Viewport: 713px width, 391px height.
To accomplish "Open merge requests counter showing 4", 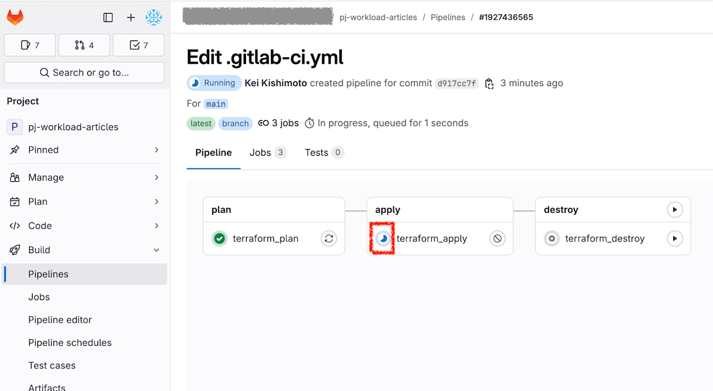I will (84, 45).
